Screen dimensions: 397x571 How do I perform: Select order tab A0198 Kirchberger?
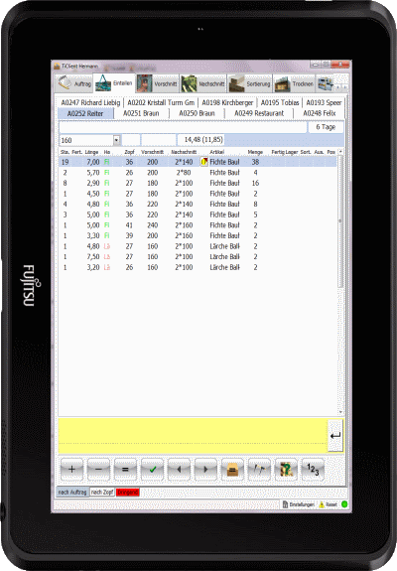[x=227, y=102]
